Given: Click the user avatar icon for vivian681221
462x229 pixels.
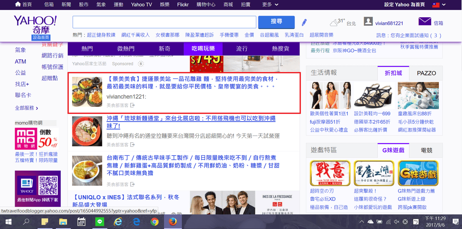Looking at the screenshot, I should (368, 22).
